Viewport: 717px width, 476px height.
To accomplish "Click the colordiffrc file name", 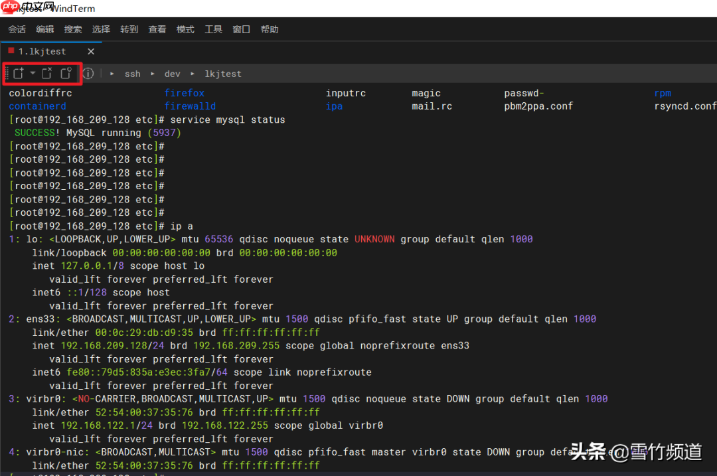I will 40,93.
